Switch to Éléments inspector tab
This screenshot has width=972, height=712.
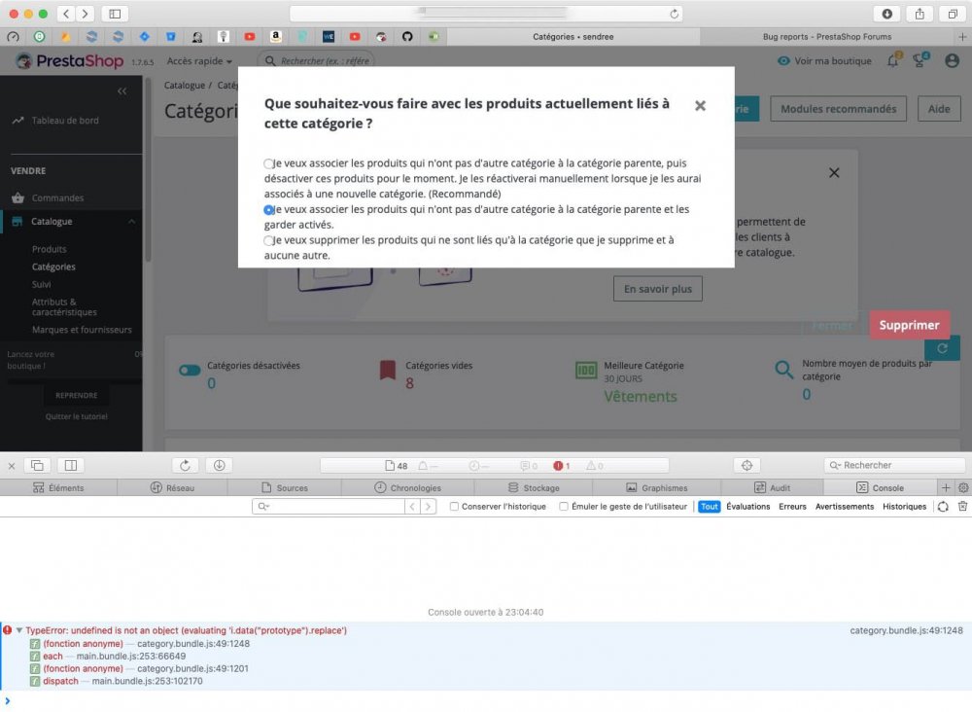pos(58,488)
